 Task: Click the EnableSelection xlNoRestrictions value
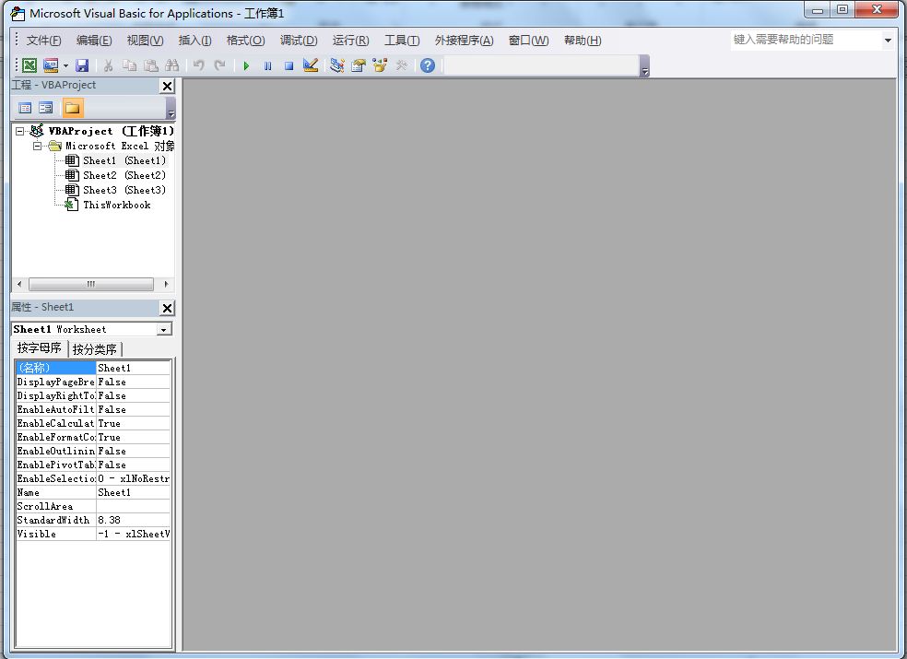(x=133, y=478)
